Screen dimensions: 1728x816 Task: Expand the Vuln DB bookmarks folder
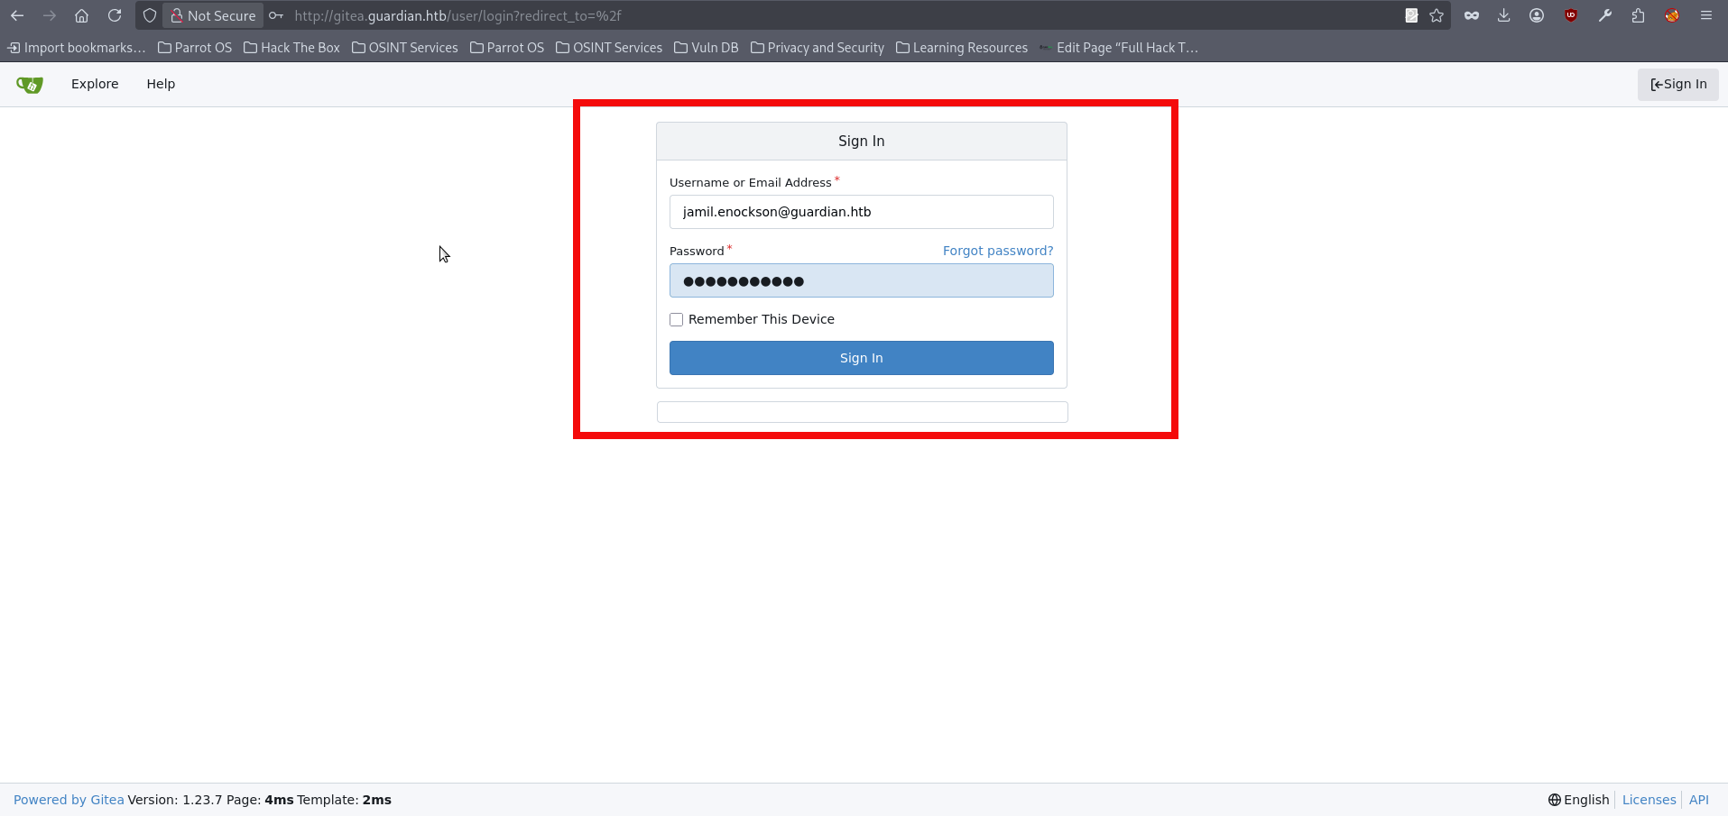coord(706,48)
